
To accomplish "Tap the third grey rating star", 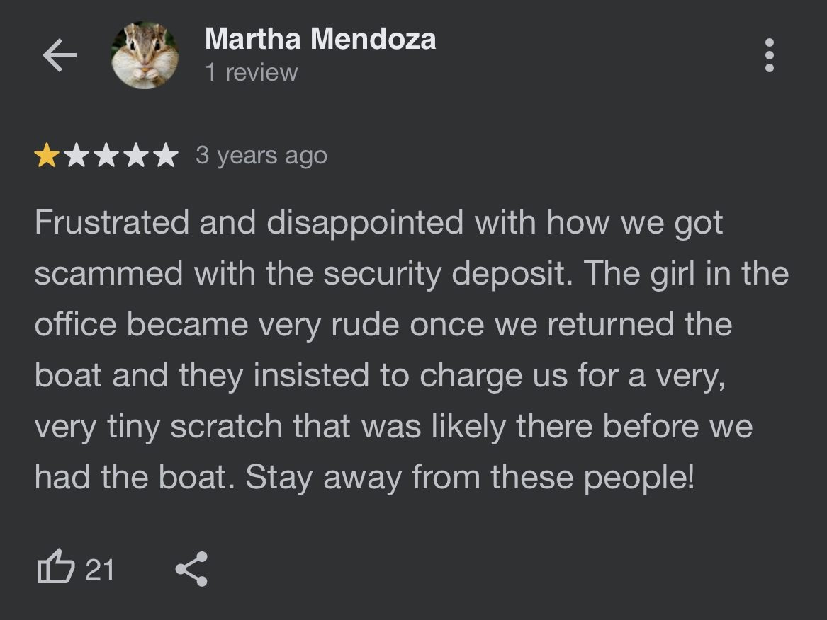I will pyautogui.click(x=106, y=156).
